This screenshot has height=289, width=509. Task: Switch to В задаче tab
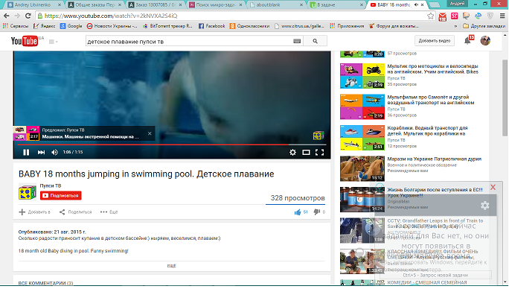(336, 5)
